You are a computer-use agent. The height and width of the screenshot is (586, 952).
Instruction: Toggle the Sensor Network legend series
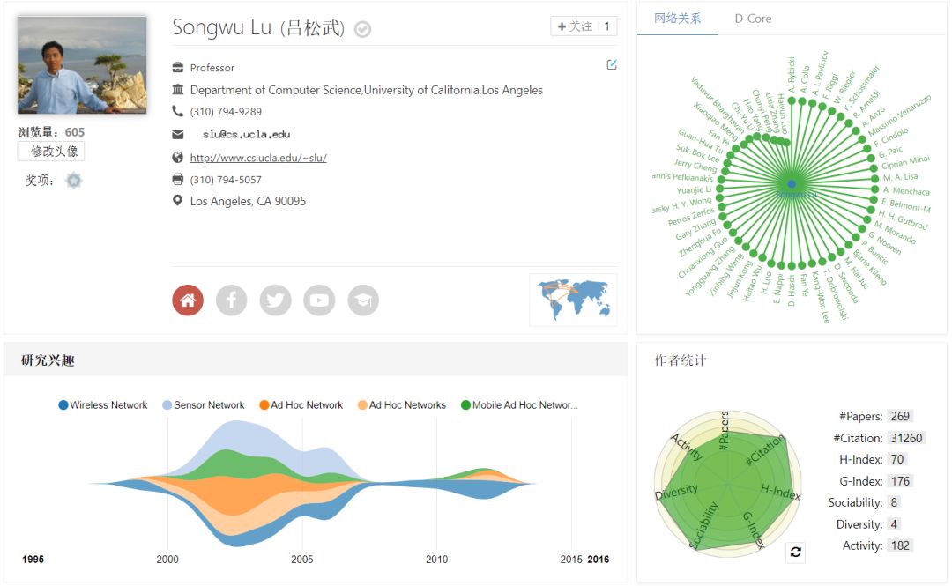(x=204, y=405)
